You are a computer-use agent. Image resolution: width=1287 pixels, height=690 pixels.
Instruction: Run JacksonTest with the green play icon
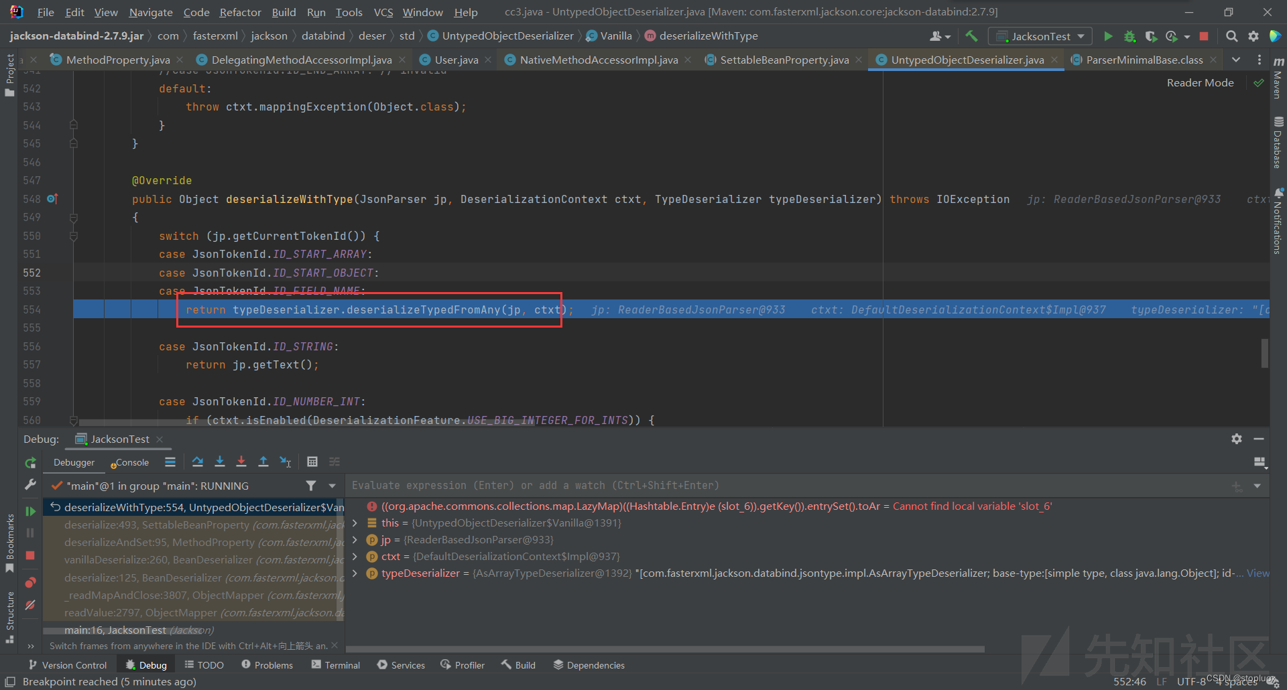pos(1108,36)
